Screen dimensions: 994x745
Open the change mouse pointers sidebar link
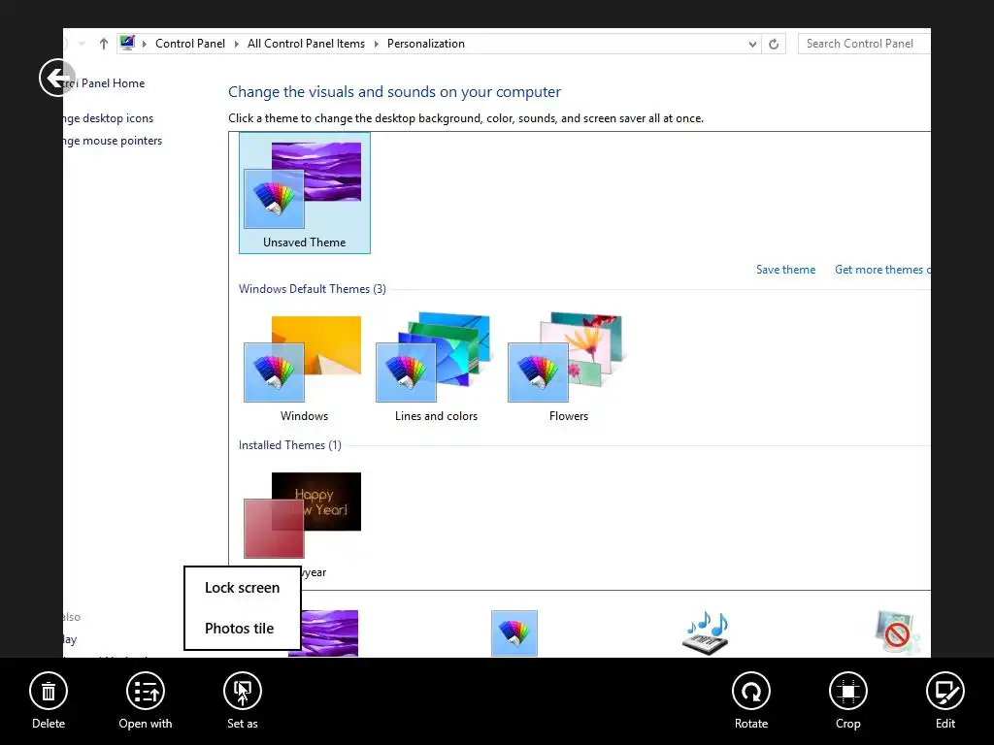coord(113,141)
